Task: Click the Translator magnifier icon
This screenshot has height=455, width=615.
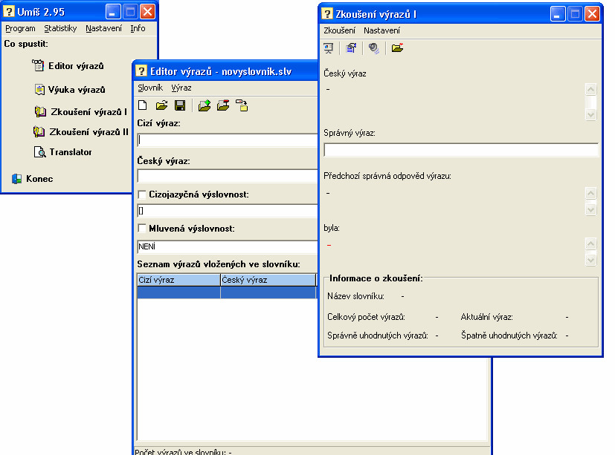Action: click(x=39, y=151)
